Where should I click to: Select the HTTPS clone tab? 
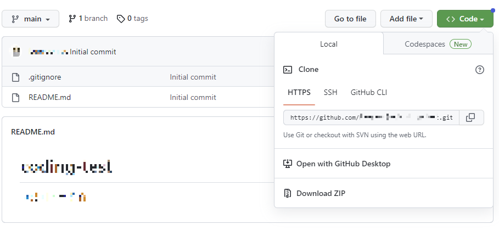299,93
